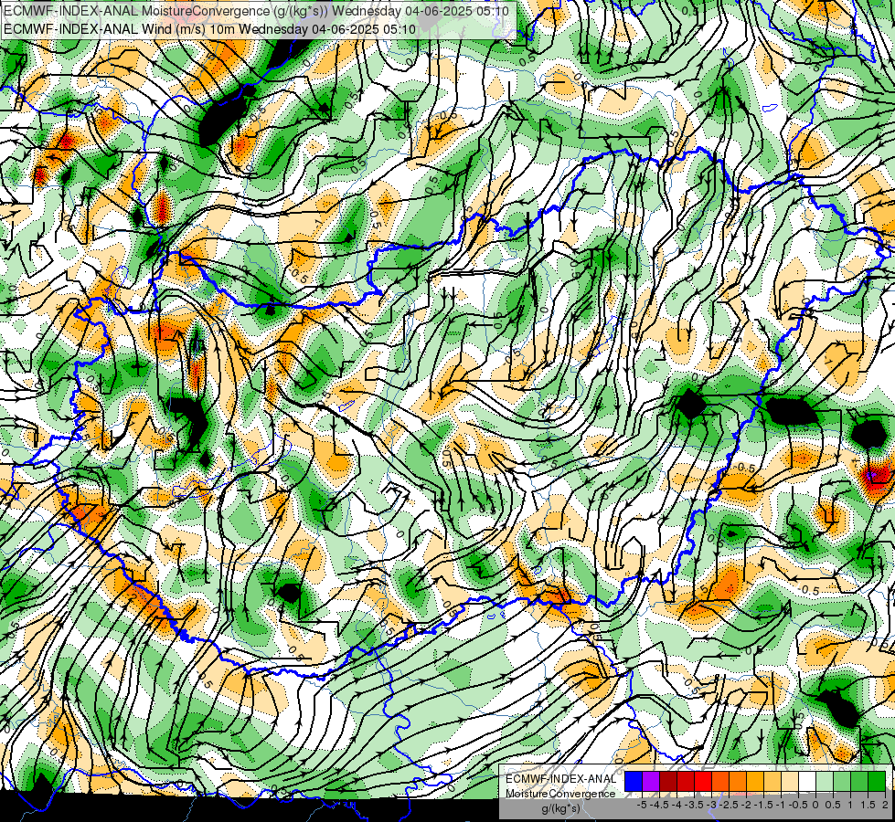Click the legend value -2.5

[x=730, y=805]
